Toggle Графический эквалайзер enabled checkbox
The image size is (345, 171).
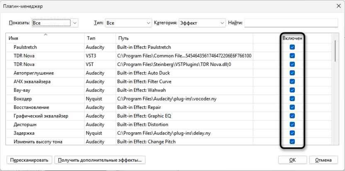(x=292, y=116)
